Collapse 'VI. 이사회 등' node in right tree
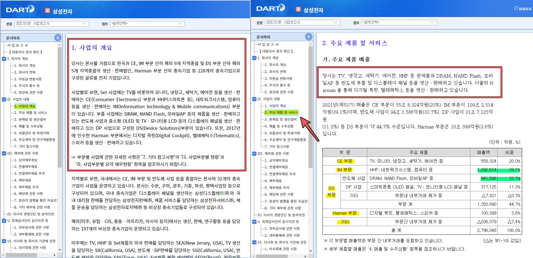This screenshot has width=533, height=258. coord(254,242)
